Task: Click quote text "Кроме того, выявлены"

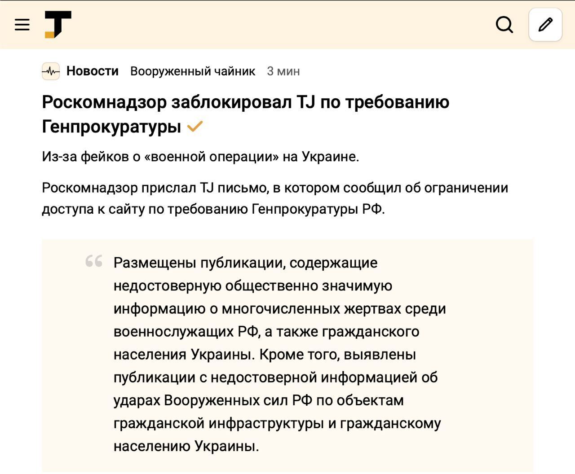Action: coord(337,355)
